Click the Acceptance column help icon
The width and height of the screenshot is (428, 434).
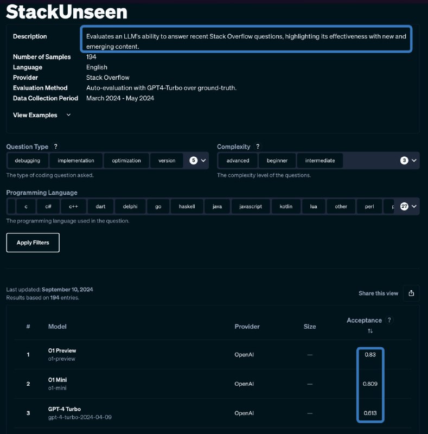click(x=389, y=320)
